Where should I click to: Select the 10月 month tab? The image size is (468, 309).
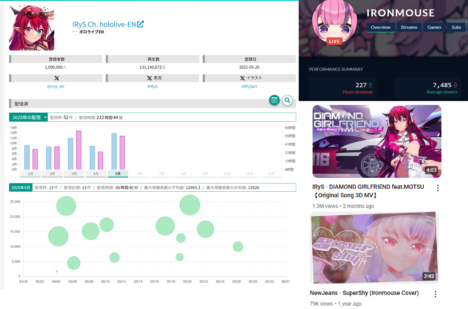(x=227, y=174)
